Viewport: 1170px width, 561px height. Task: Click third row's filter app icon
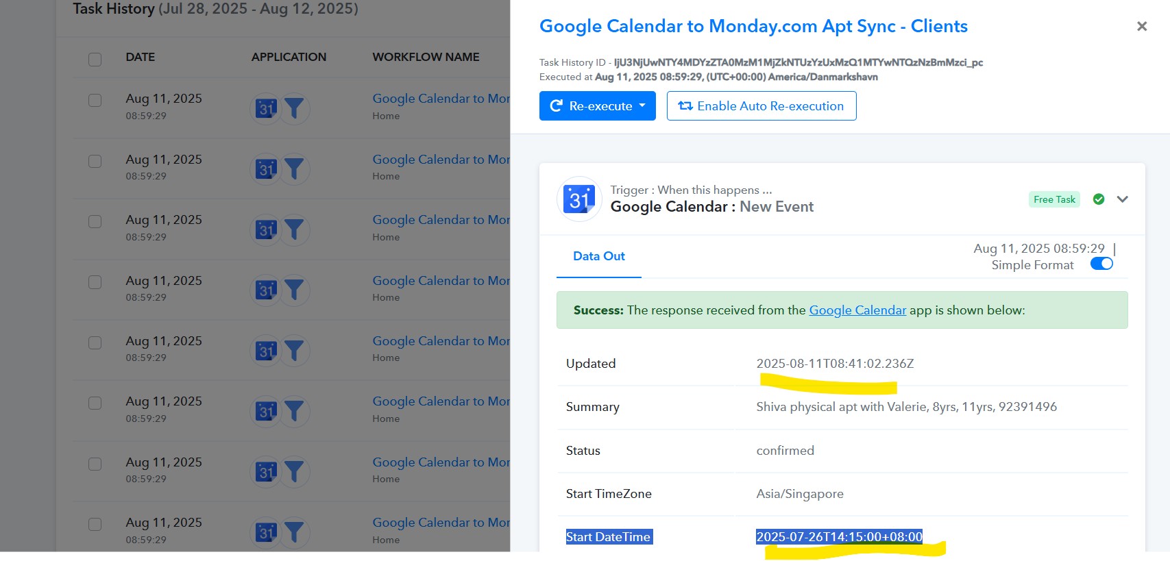point(294,229)
